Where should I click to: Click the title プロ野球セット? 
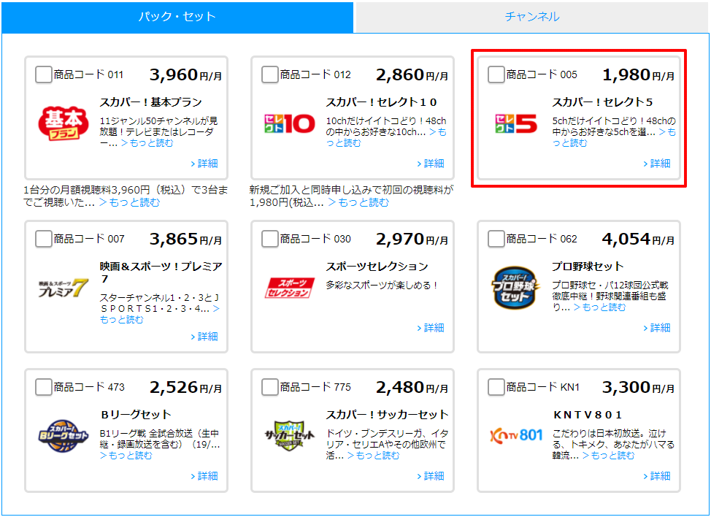point(588,267)
